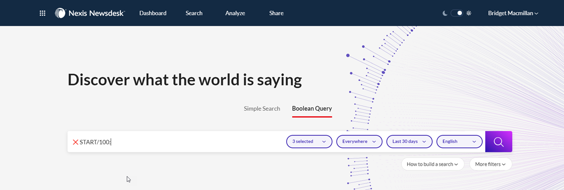Click the moon dark mode icon
The image size is (564, 190).
[x=445, y=14]
